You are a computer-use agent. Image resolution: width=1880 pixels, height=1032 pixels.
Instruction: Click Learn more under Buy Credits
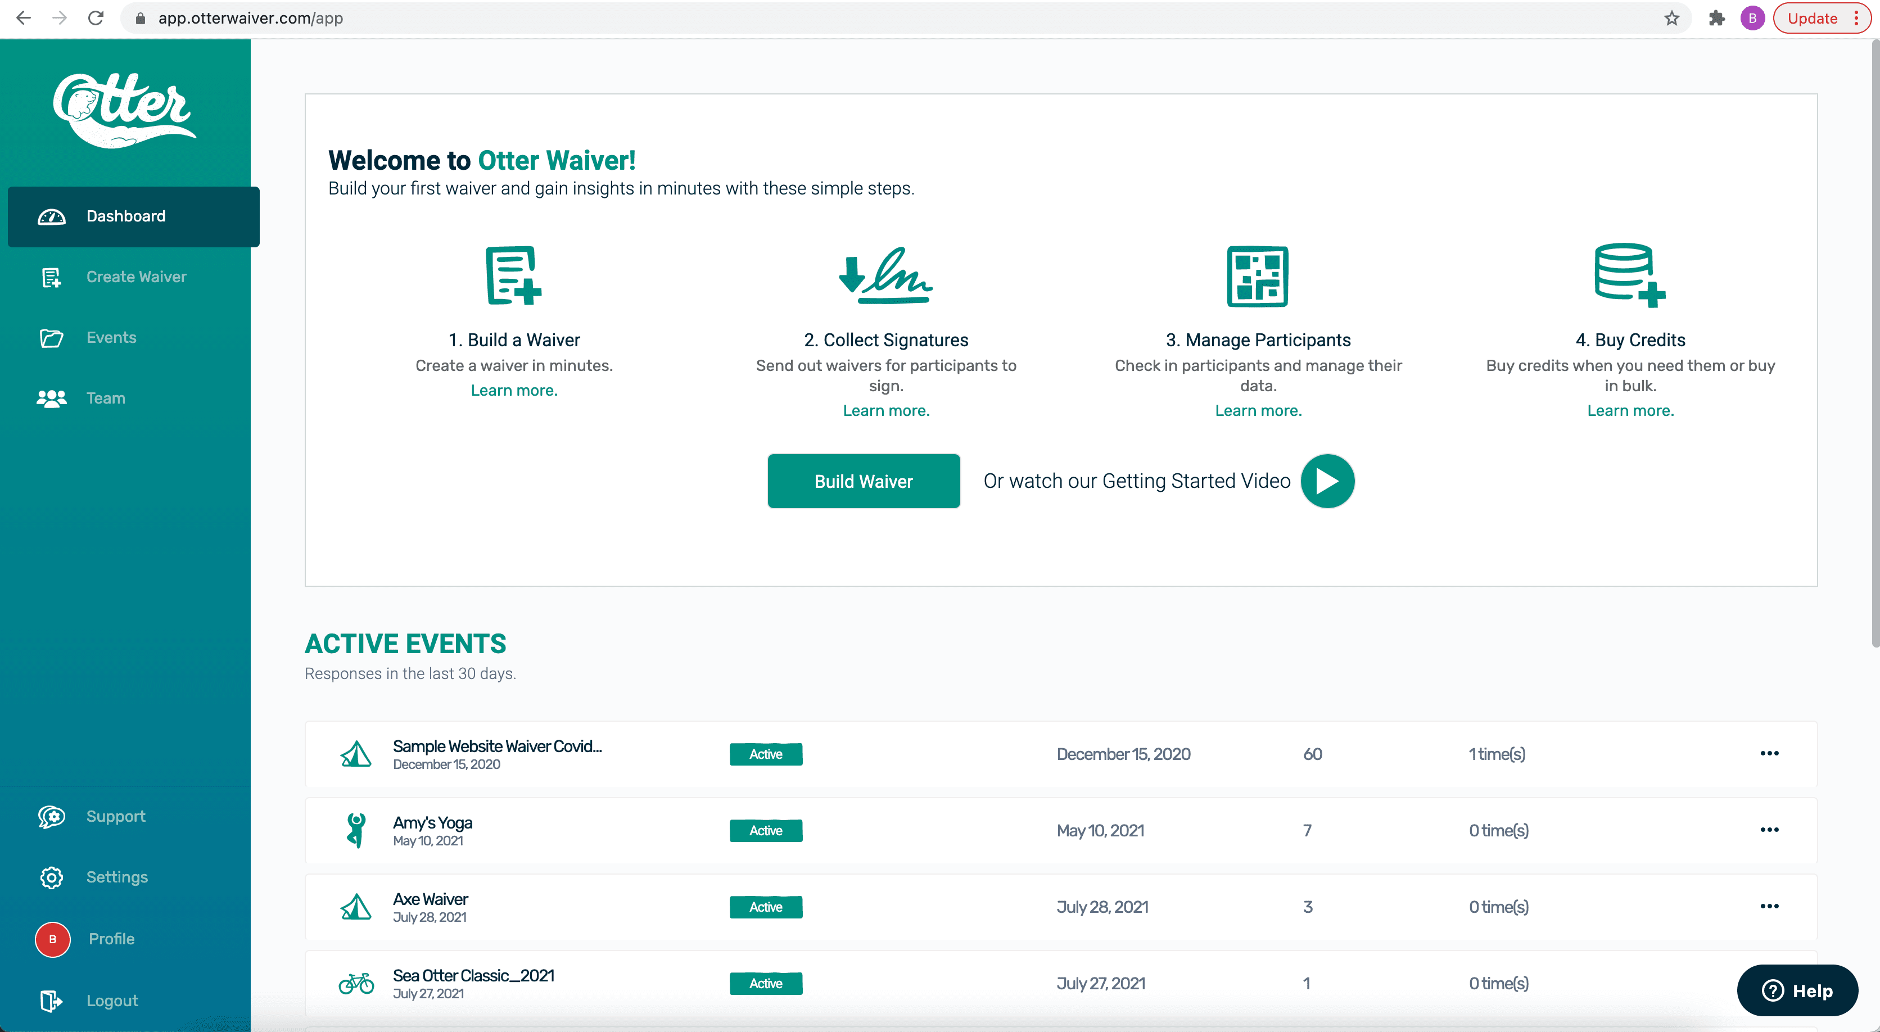(1630, 411)
